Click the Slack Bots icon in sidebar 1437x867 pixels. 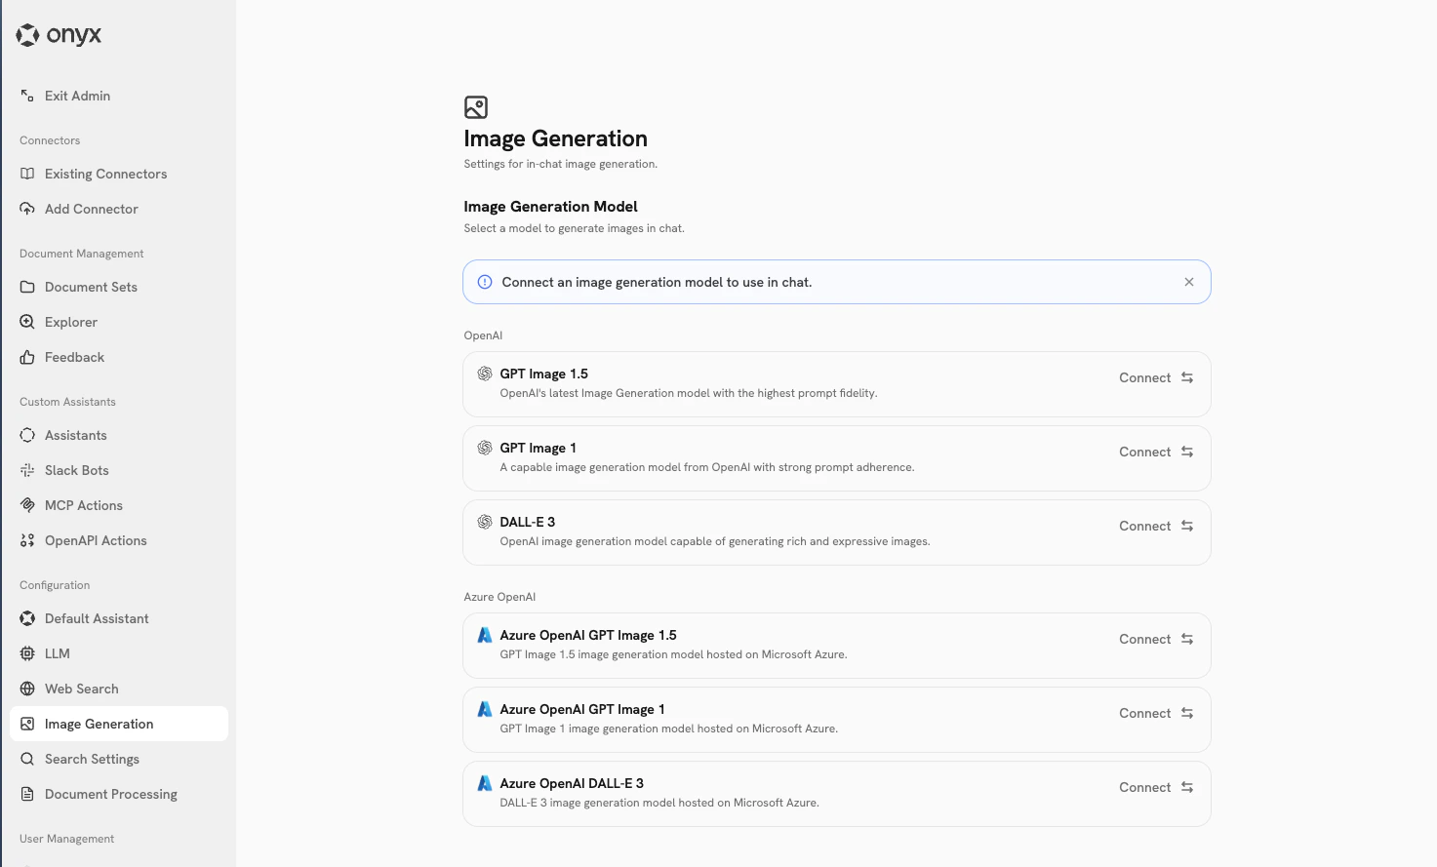click(27, 470)
